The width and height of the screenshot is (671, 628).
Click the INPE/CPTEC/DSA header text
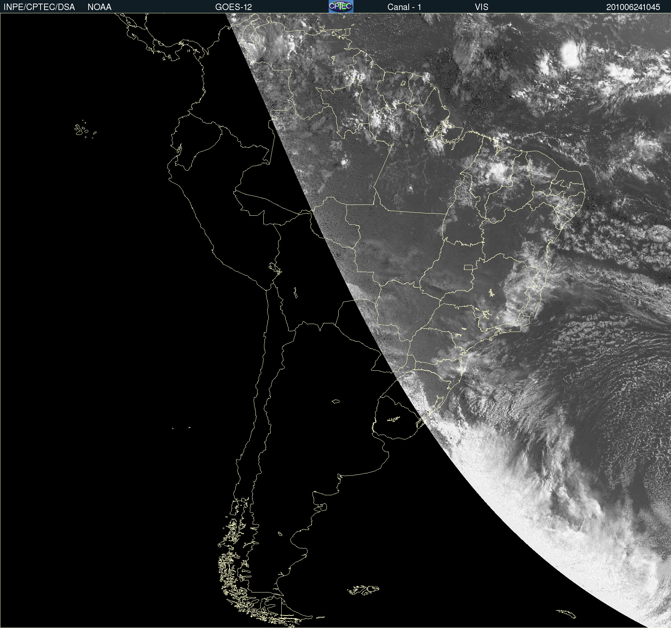click(39, 7)
